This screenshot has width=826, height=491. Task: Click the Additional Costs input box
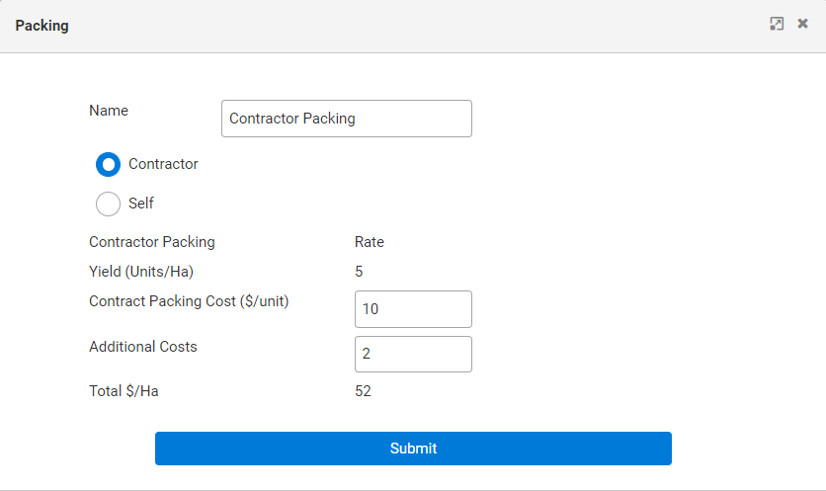pos(413,354)
